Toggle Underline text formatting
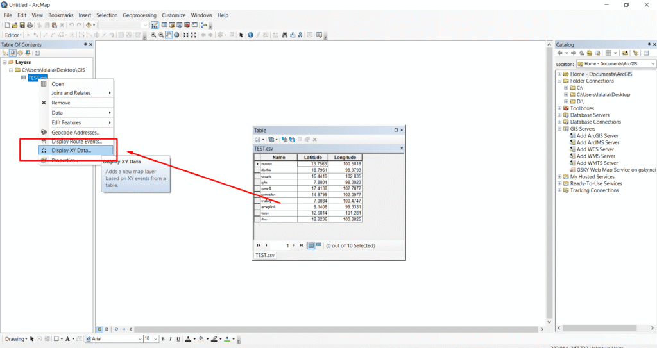 point(178,339)
